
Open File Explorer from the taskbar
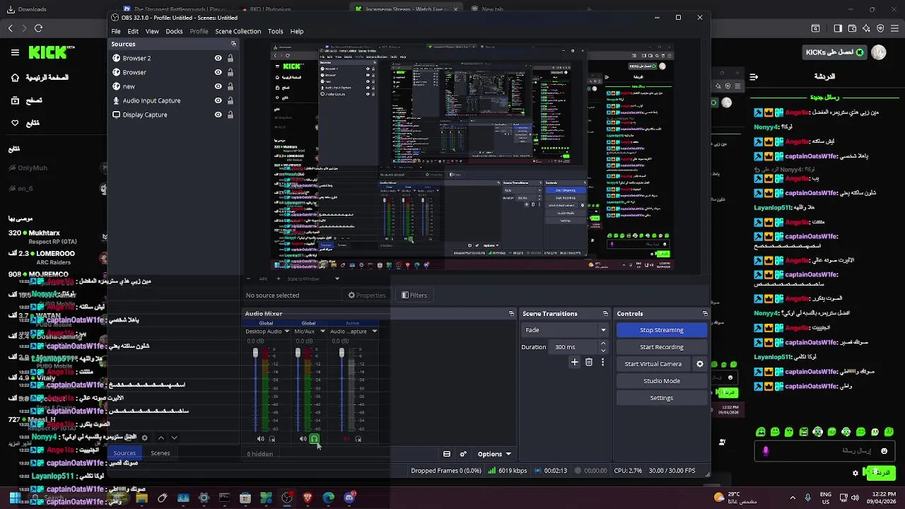tap(141, 498)
